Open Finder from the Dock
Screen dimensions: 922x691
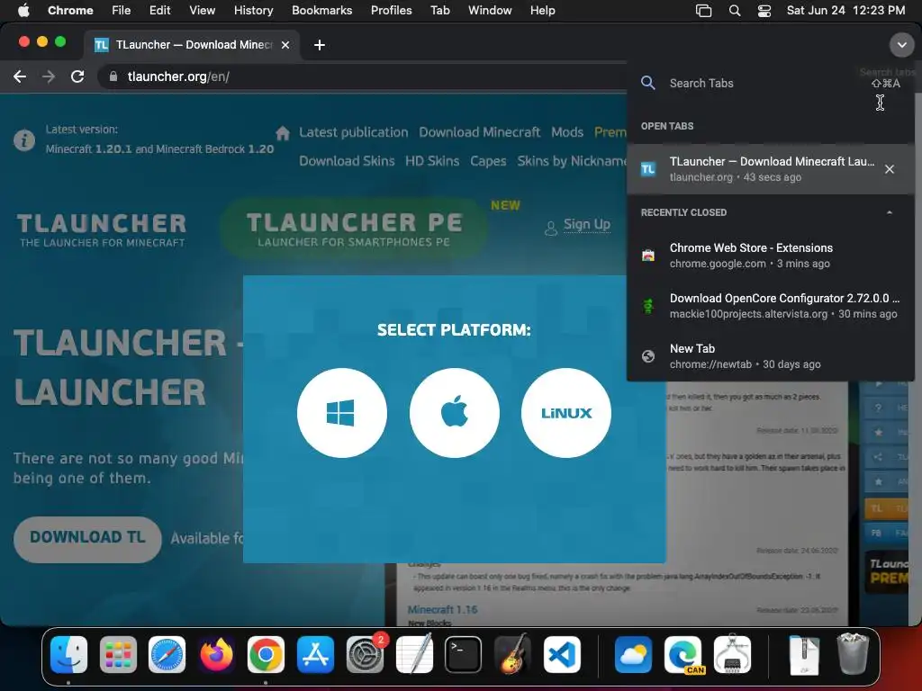point(68,654)
